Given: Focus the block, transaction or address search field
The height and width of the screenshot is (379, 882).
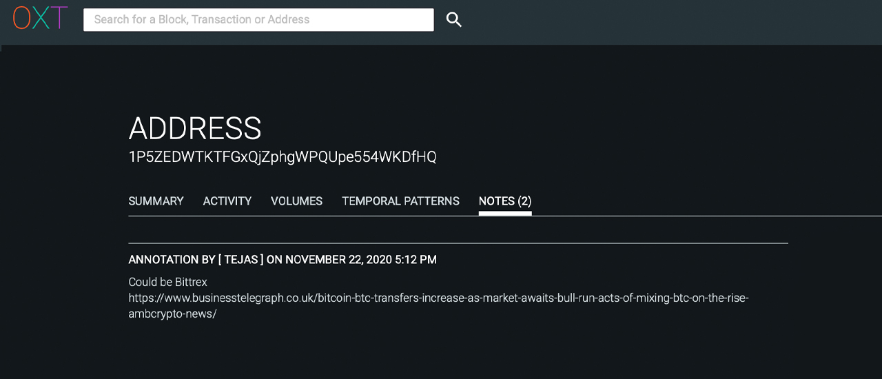Looking at the screenshot, I should (x=258, y=19).
